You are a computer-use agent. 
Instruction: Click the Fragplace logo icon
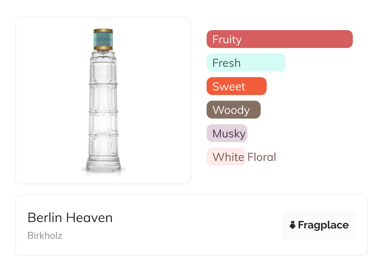click(293, 225)
